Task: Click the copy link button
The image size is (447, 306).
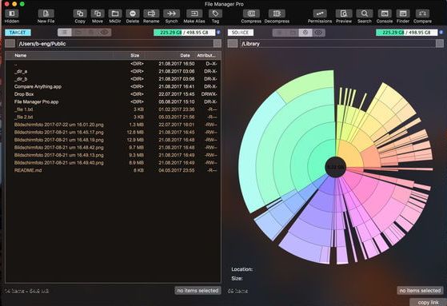Action: click(428, 302)
